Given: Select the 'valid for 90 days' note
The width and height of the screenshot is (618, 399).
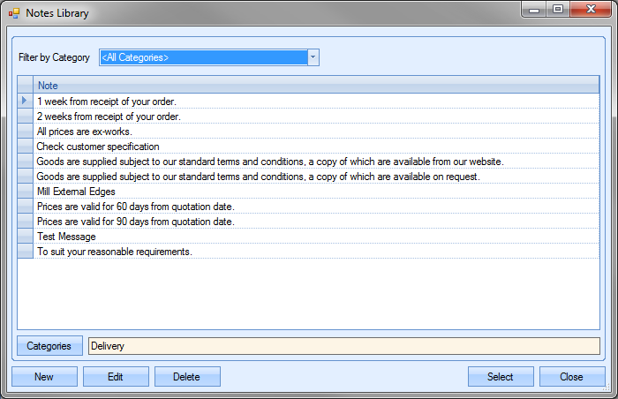Looking at the screenshot, I should point(135,222).
